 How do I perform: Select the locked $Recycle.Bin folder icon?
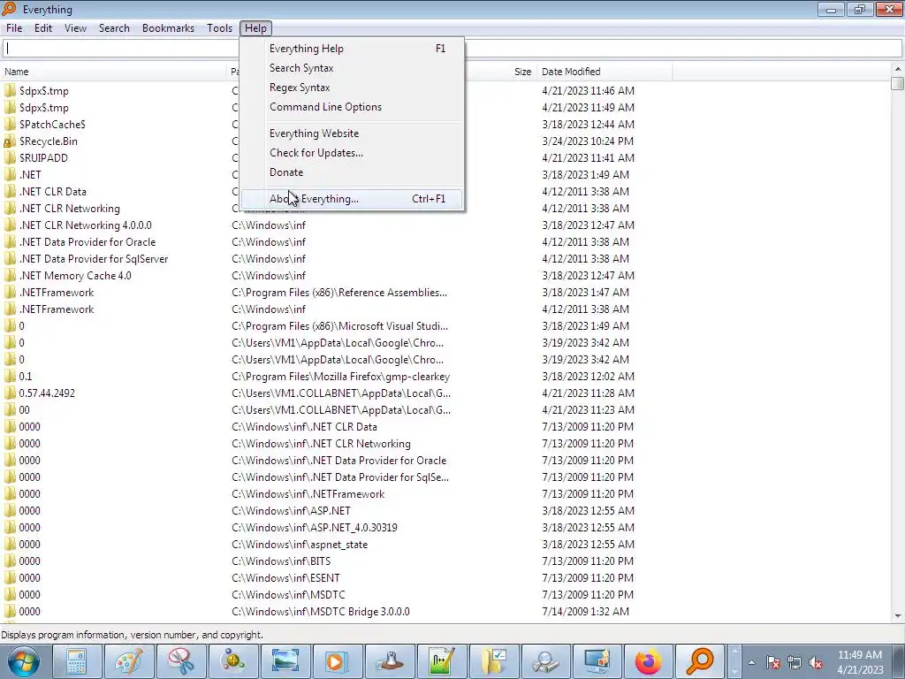[x=10, y=141]
